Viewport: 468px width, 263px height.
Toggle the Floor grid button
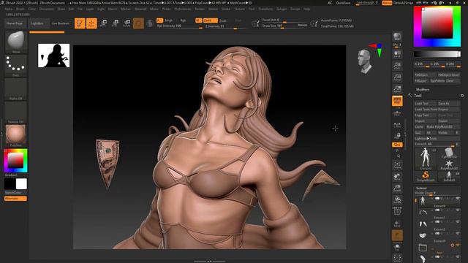(x=397, y=113)
